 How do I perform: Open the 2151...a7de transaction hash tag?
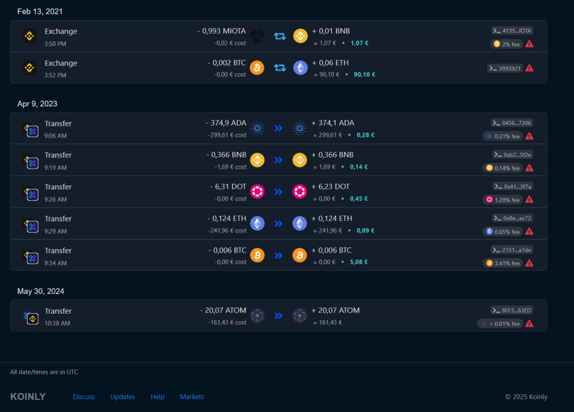pyautogui.click(x=512, y=250)
